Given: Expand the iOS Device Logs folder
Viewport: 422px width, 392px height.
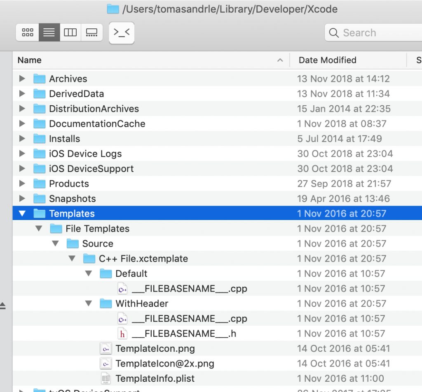Looking at the screenshot, I should pyautogui.click(x=22, y=153).
